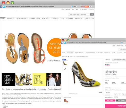Select GALLERY in the front window menu
126x108 pixels.
(119, 53)
